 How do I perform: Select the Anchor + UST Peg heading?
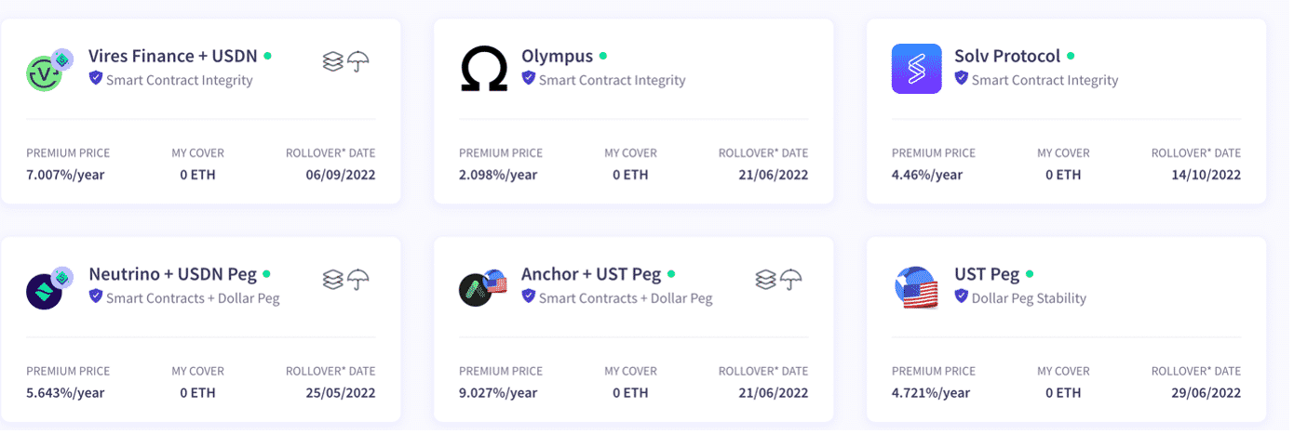(x=591, y=274)
